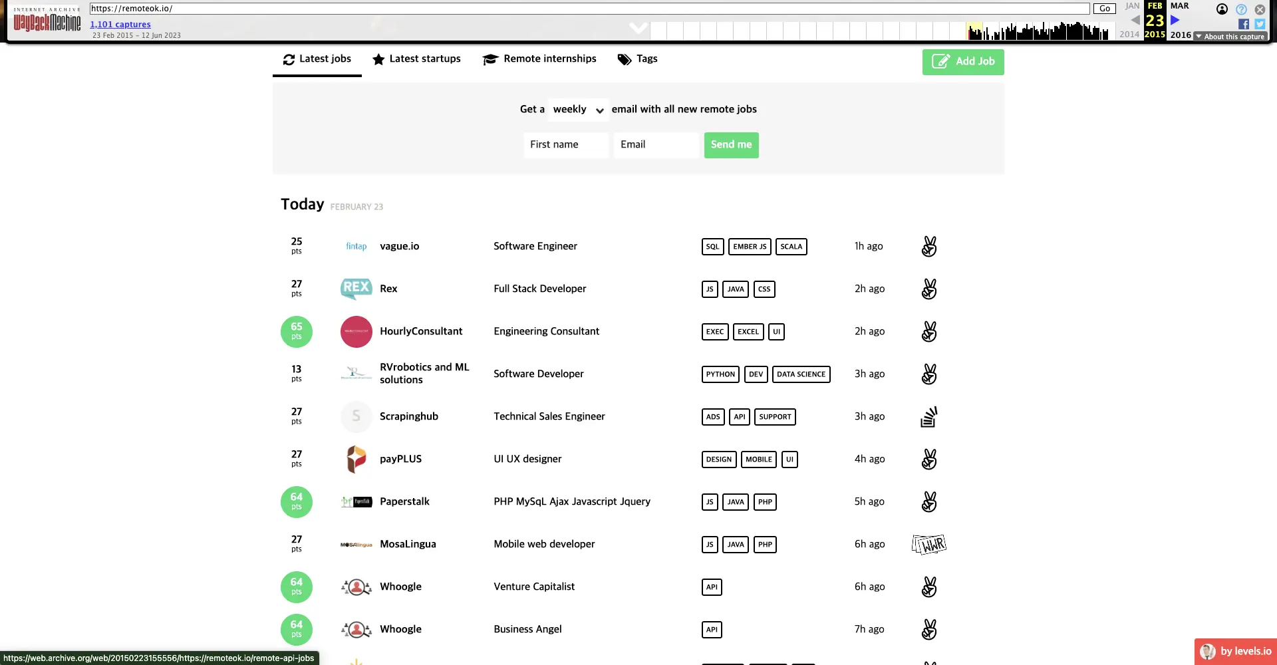Image resolution: width=1277 pixels, height=665 pixels.
Task: Click the Send me button
Action: click(731, 145)
